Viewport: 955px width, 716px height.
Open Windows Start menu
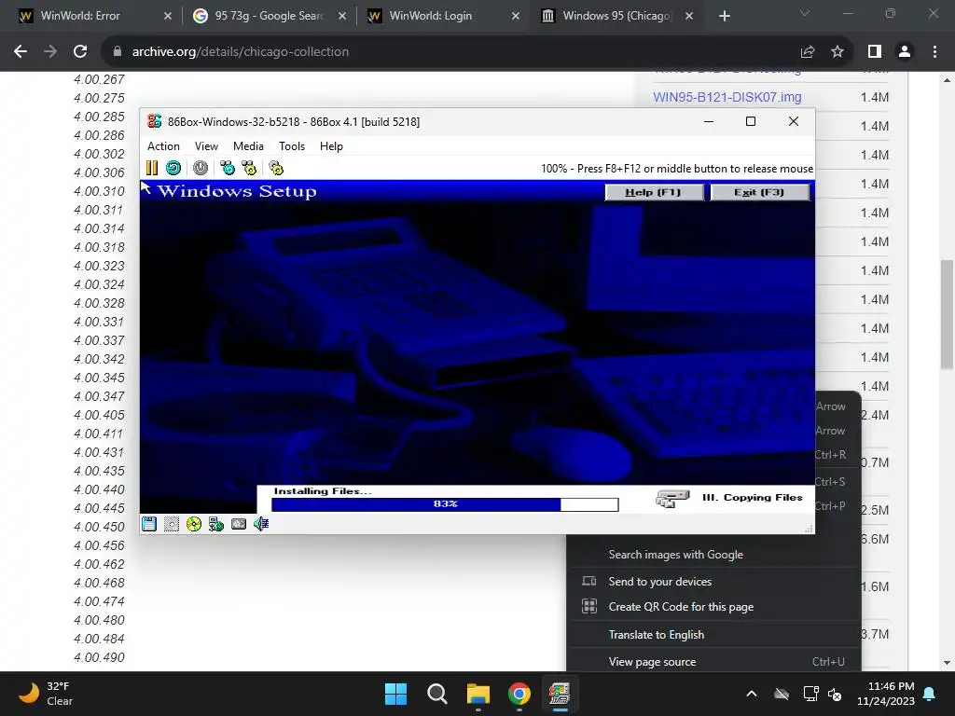pyautogui.click(x=395, y=694)
